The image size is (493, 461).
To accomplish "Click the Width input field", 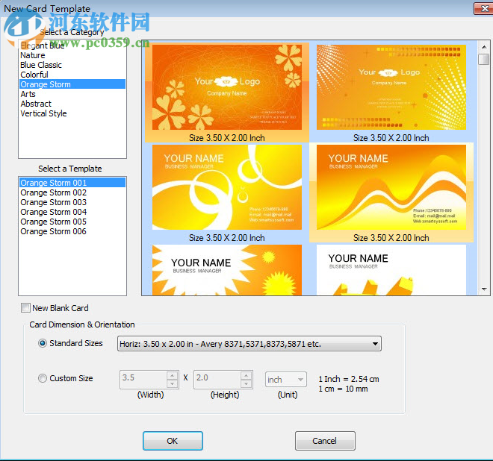I will coord(143,380).
